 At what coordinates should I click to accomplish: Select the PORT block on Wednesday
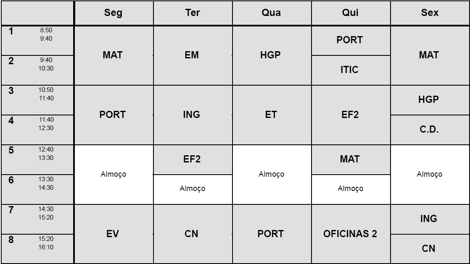point(271,234)
